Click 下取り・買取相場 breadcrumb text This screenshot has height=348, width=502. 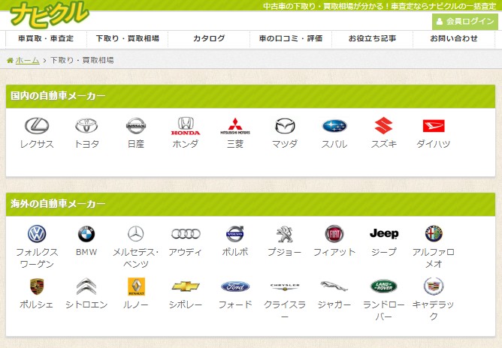[82, 60]
